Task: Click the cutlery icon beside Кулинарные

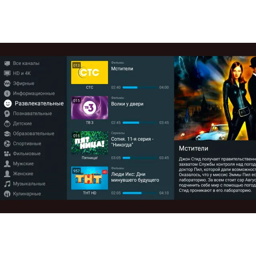Action: click(x=7, y=194)
